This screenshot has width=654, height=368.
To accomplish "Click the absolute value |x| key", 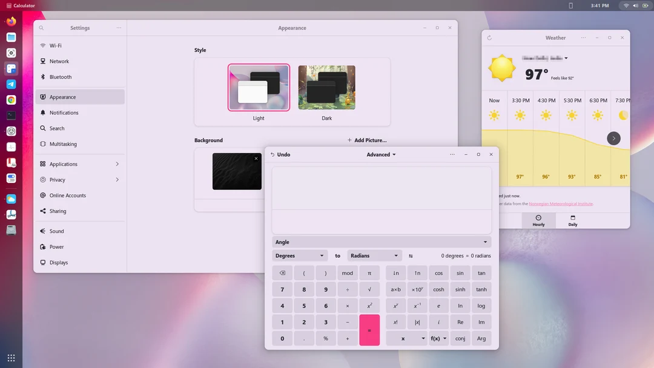I will (417, 322).
